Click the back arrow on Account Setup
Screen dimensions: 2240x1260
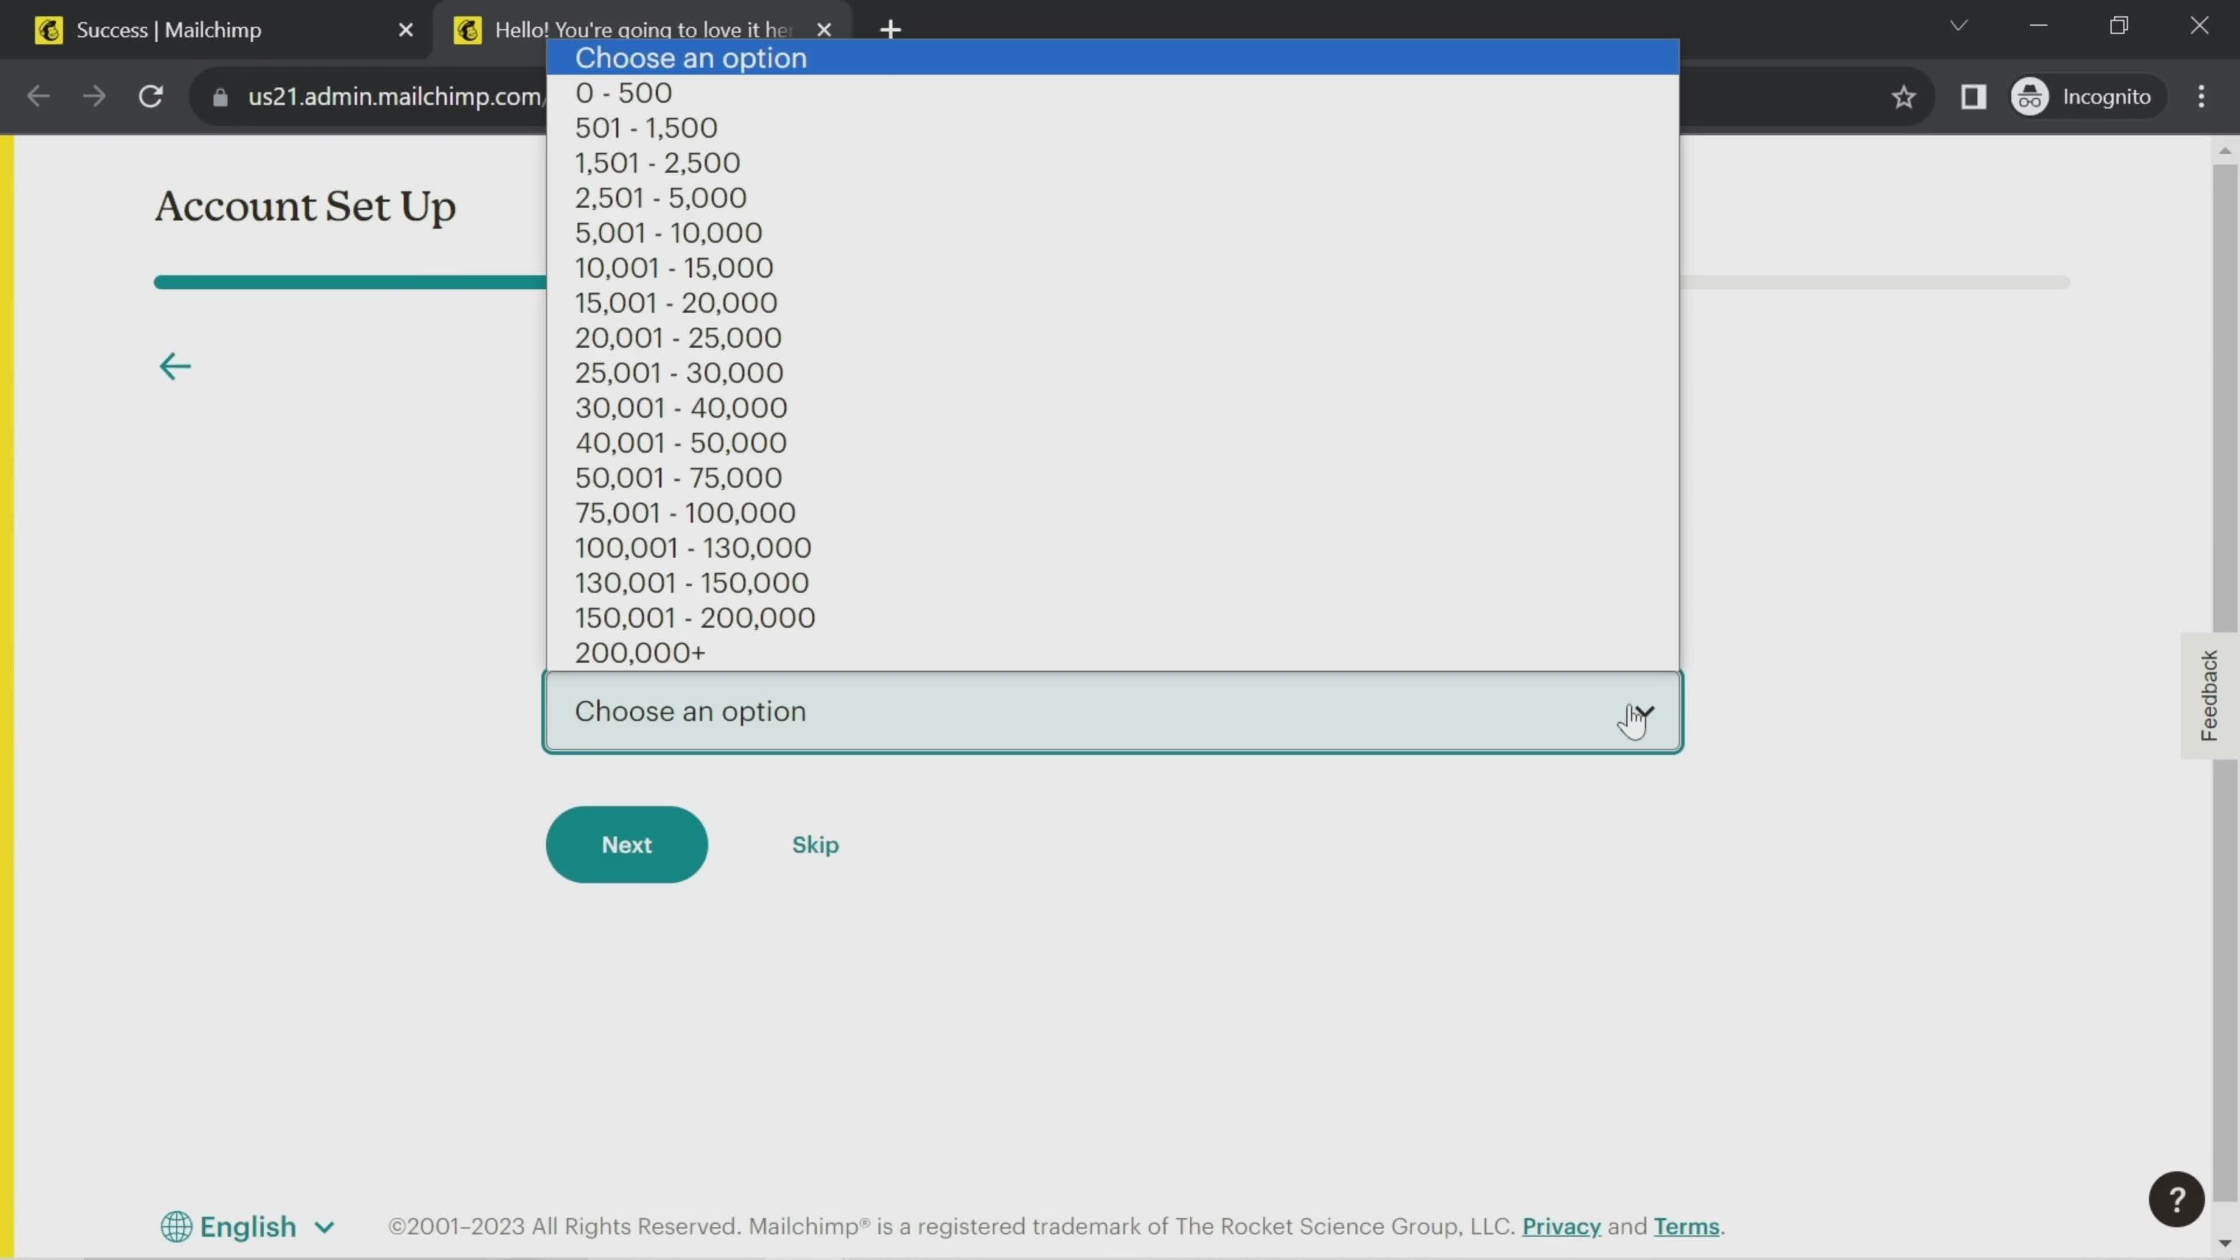(x=176, y=366)
